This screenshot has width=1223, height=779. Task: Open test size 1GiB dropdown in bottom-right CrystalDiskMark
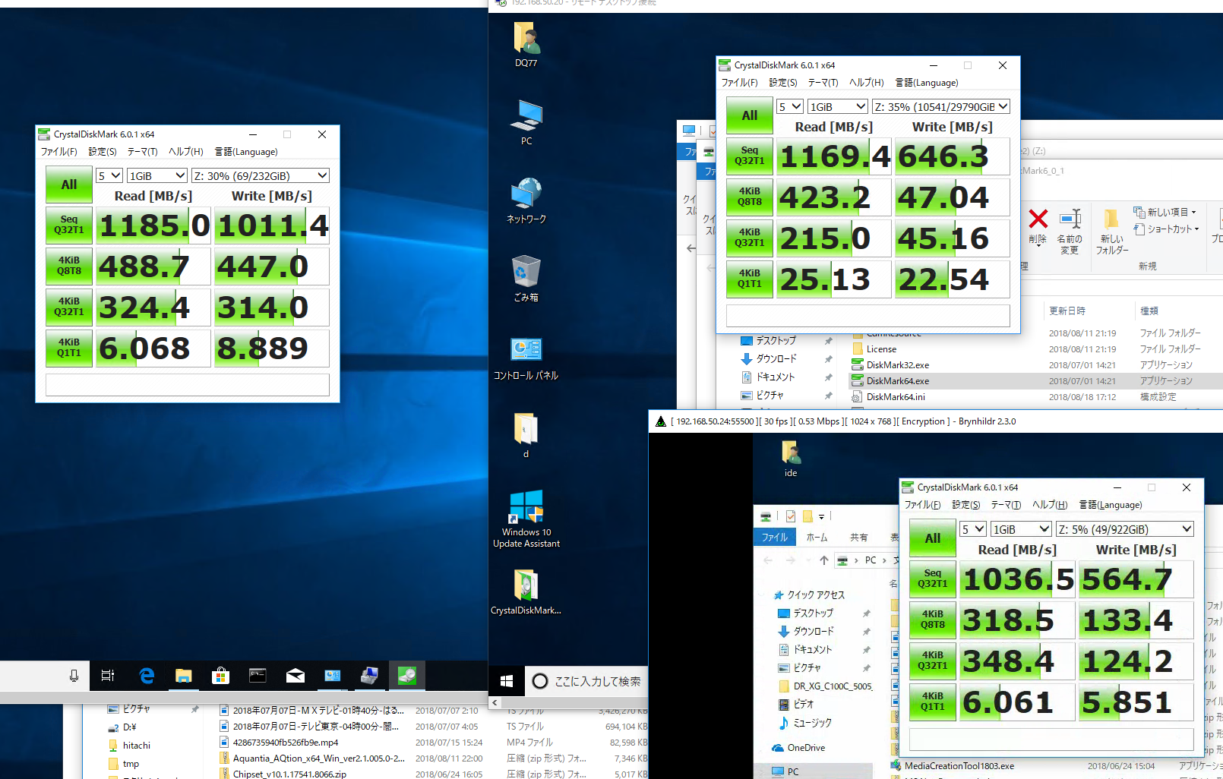tap(1021, 529)
